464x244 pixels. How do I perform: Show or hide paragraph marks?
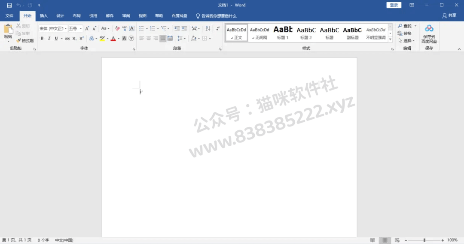[x=218, y=29]
